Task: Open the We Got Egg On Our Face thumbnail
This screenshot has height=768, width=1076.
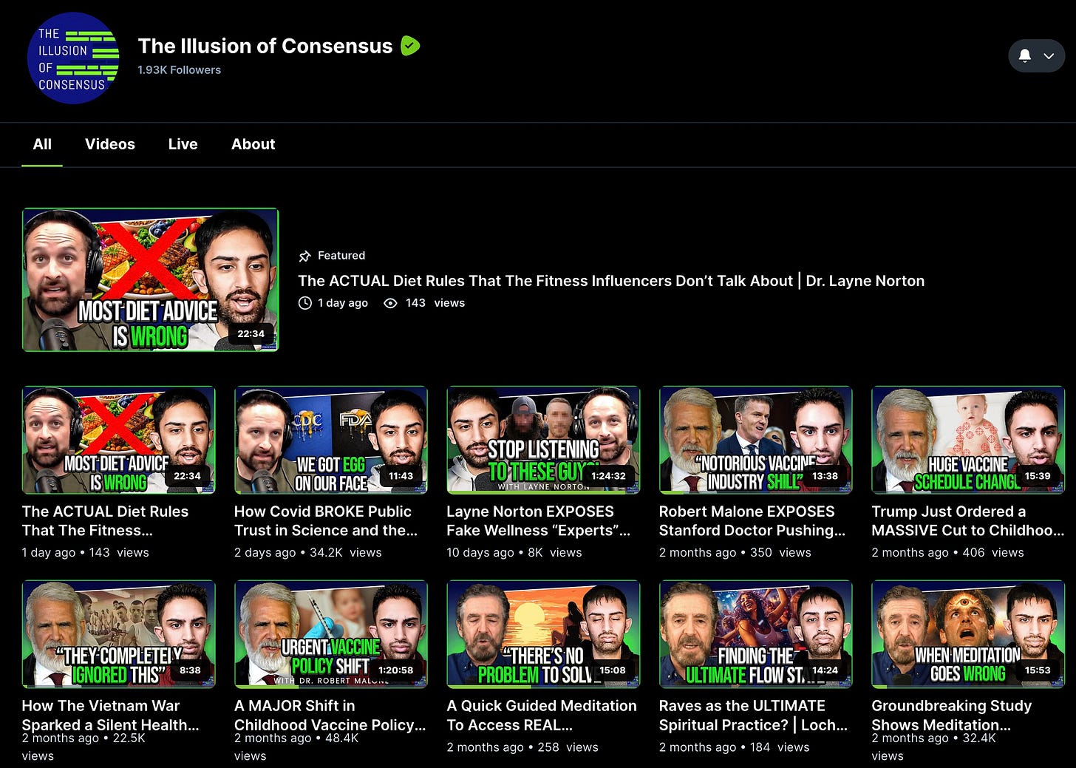Action: (330, 440)
